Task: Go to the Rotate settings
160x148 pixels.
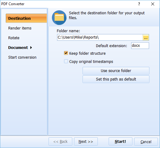Action: pyautogui.click(x=14, y=38)
